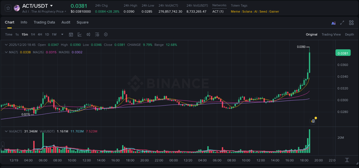
Task: Open the date range calendar picker
Action: (x=71, y=34)
